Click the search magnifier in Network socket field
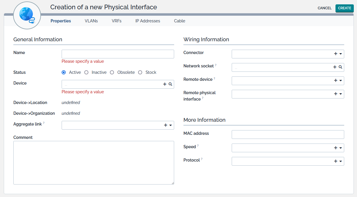Image resolution: width=357 pixels, height=197 pixels. pos(340,67)
